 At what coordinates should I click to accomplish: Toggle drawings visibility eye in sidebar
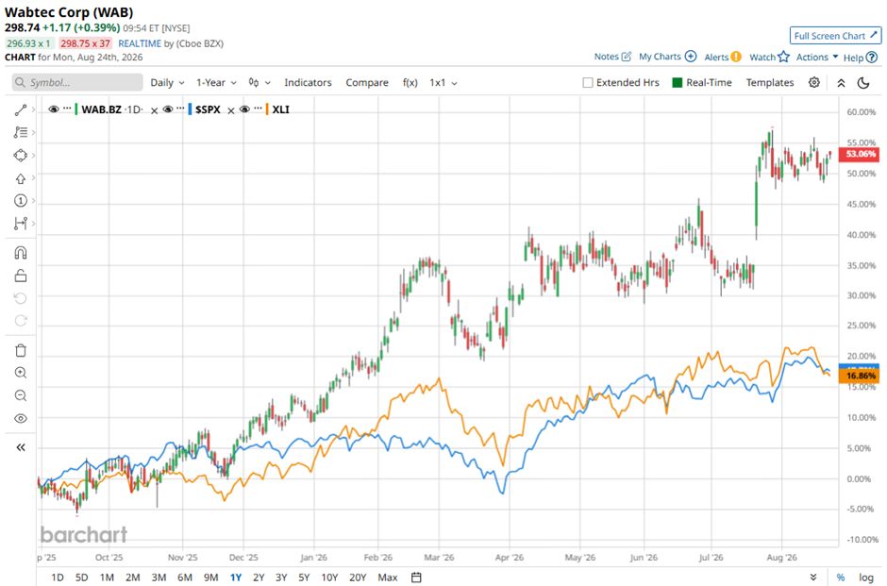[x=21, y=419]
